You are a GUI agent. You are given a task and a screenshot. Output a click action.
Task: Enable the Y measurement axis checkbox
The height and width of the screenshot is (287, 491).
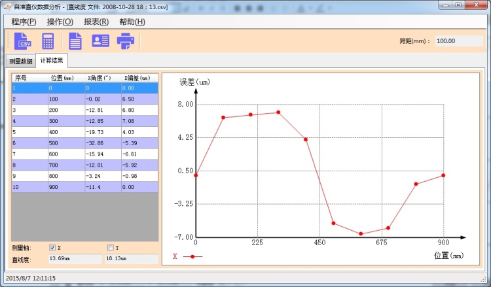point(110,248)
